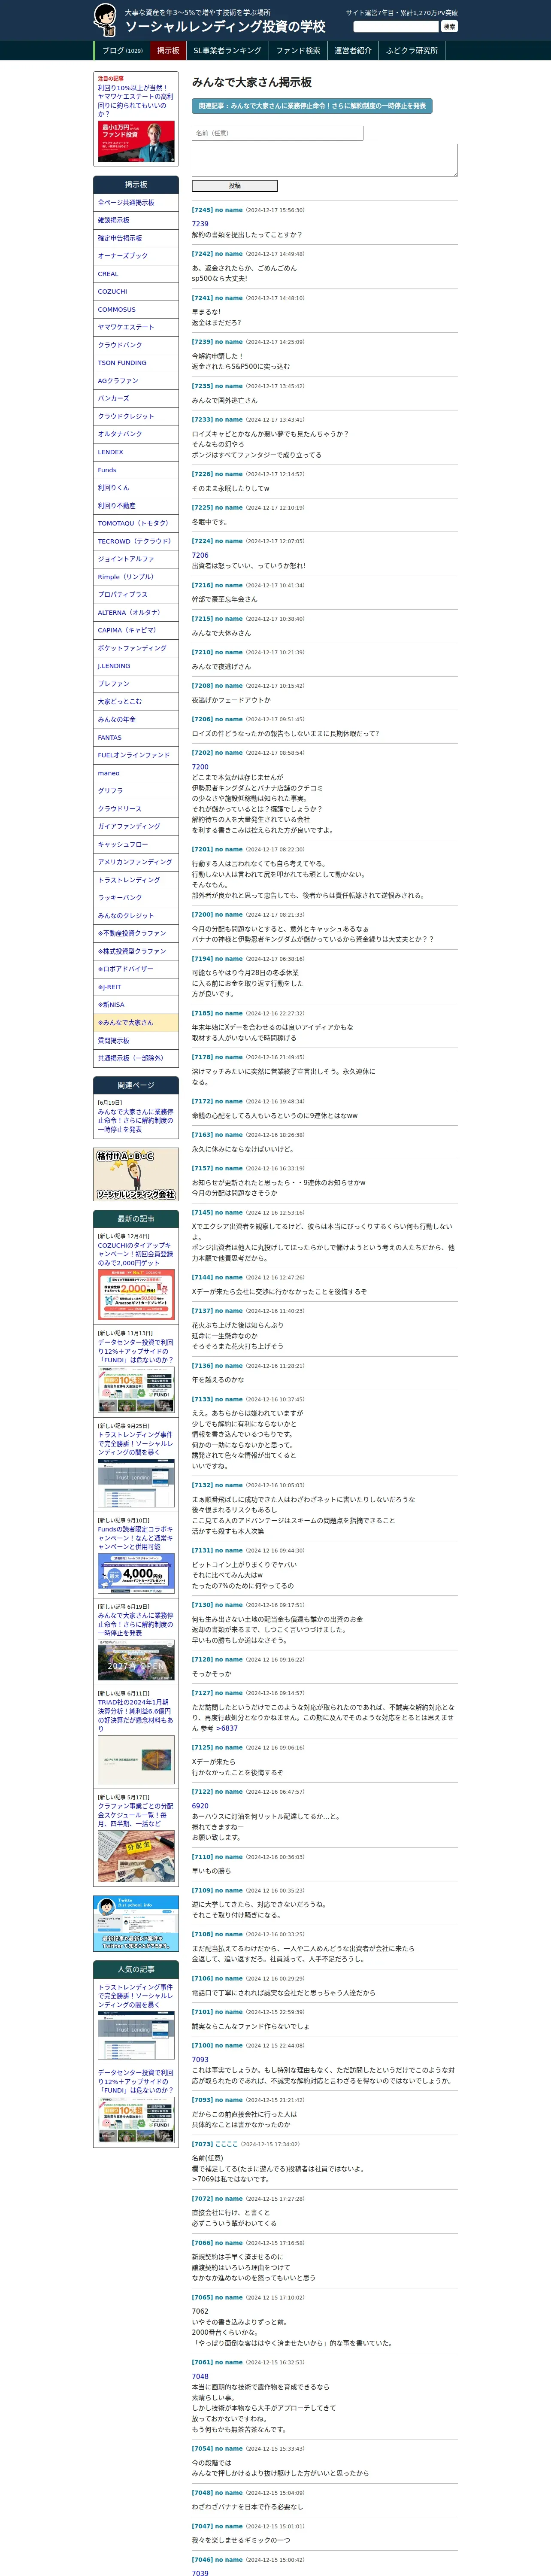Open quoted reference 7200 in post 7202

200,767
